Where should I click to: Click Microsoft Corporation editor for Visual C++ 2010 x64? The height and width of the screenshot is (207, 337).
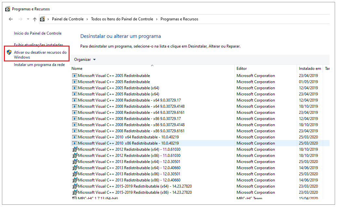(255, 137)
